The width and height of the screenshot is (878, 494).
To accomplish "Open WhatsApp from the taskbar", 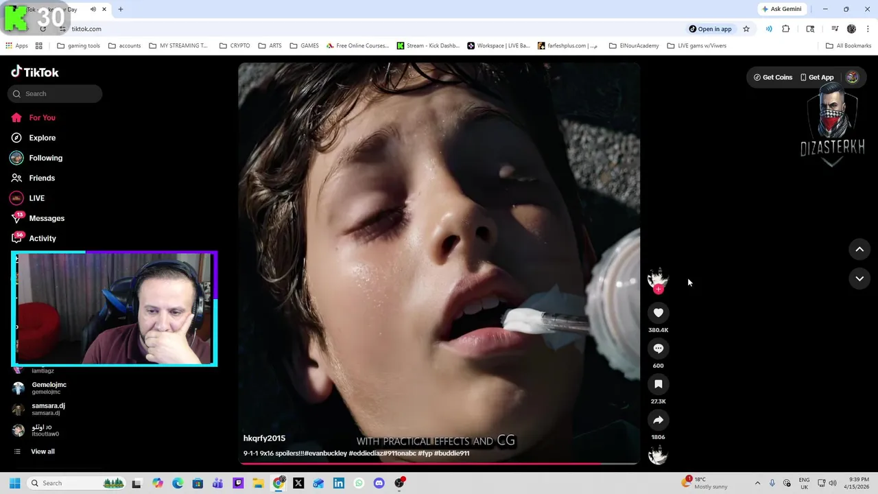I will pos(359,483).
